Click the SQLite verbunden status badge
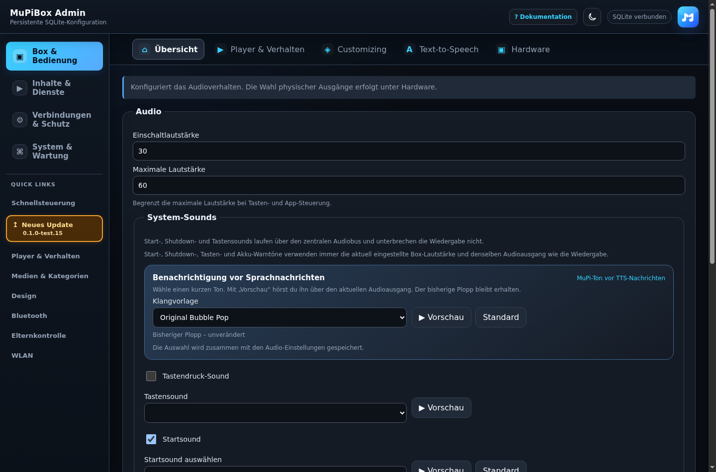716x472 pixels. pyautogui.click(x=639, y=17)
